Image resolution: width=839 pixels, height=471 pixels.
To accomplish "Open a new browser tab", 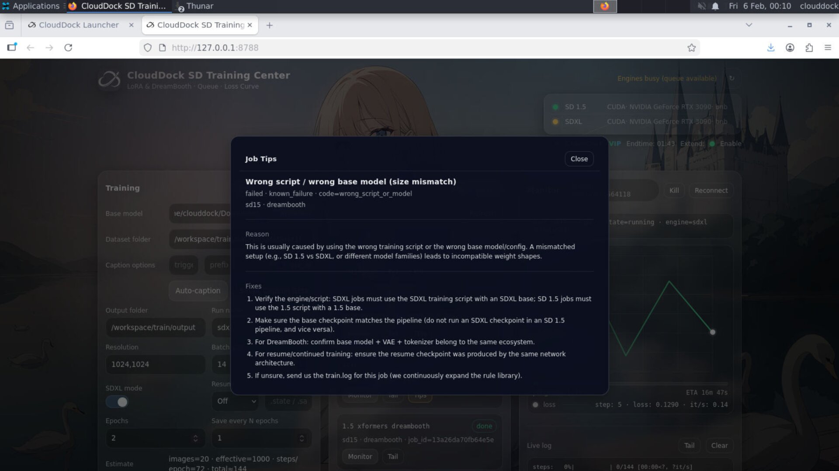I will pyautogui.click(x=270, y=25).
